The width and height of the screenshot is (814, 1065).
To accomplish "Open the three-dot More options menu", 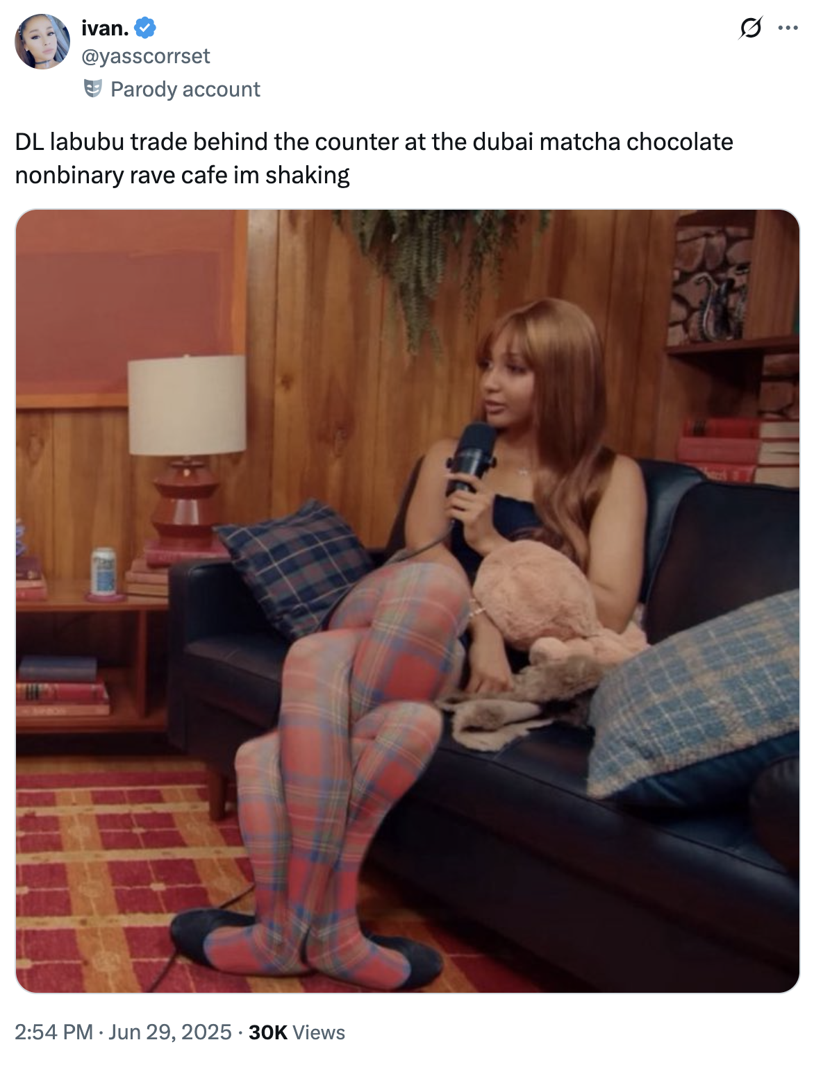I will 788,28.
